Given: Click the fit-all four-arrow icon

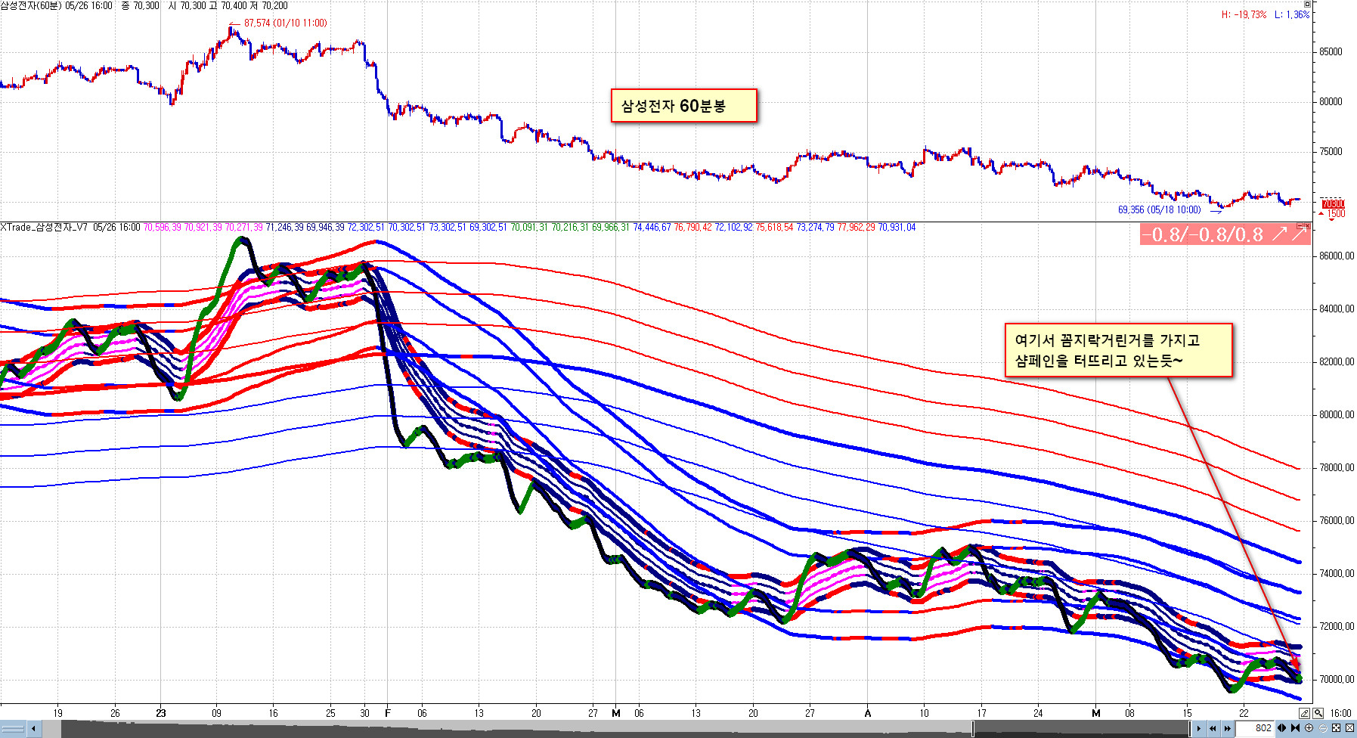Looking at the screenshot, I should click(1336, 728).
